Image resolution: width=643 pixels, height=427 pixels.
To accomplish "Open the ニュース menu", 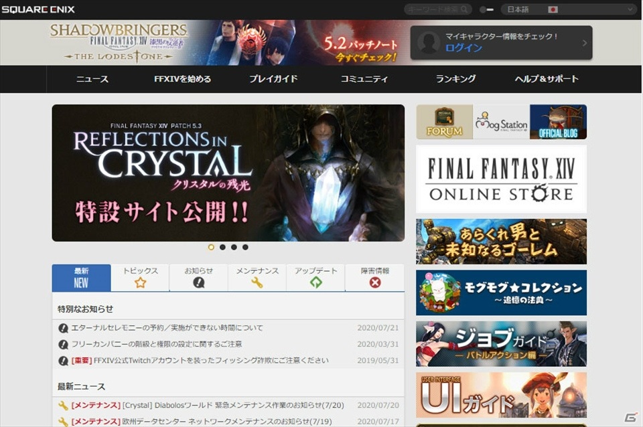I will point(92,79).
